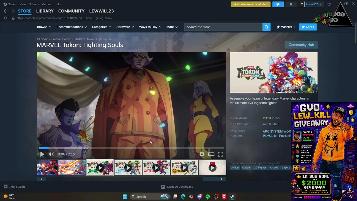The image size is (357, 201).
Task: Click the Mixed reviews link
Action: point(267,118)
